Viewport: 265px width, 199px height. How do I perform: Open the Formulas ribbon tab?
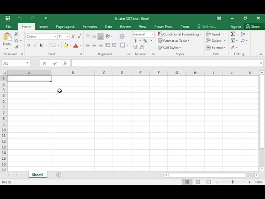coord(89,27)
